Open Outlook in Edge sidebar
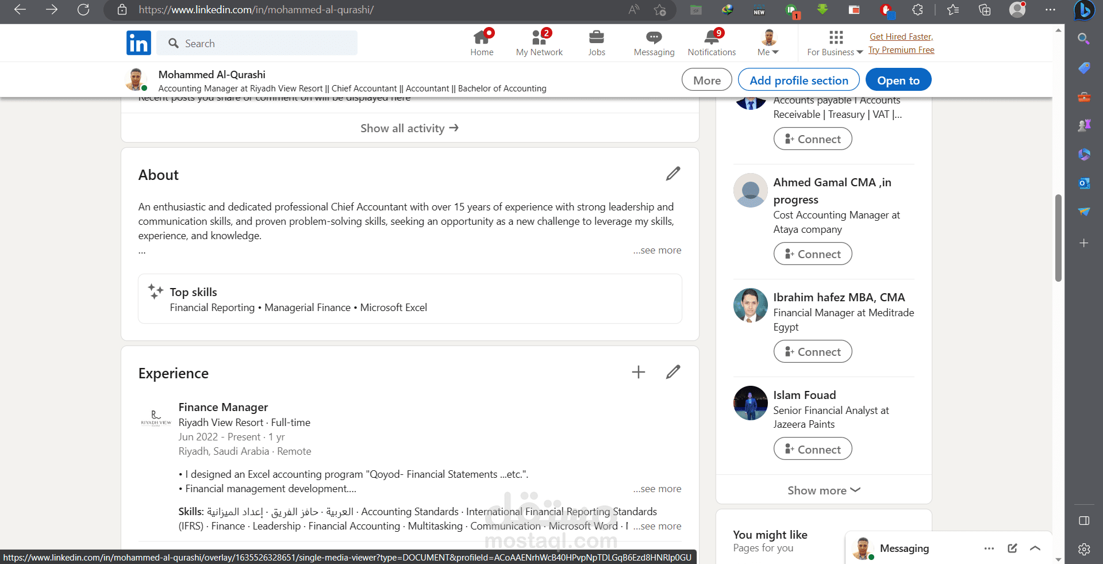This screenshot has height=564, width=1103. [x=1084, y=183]
